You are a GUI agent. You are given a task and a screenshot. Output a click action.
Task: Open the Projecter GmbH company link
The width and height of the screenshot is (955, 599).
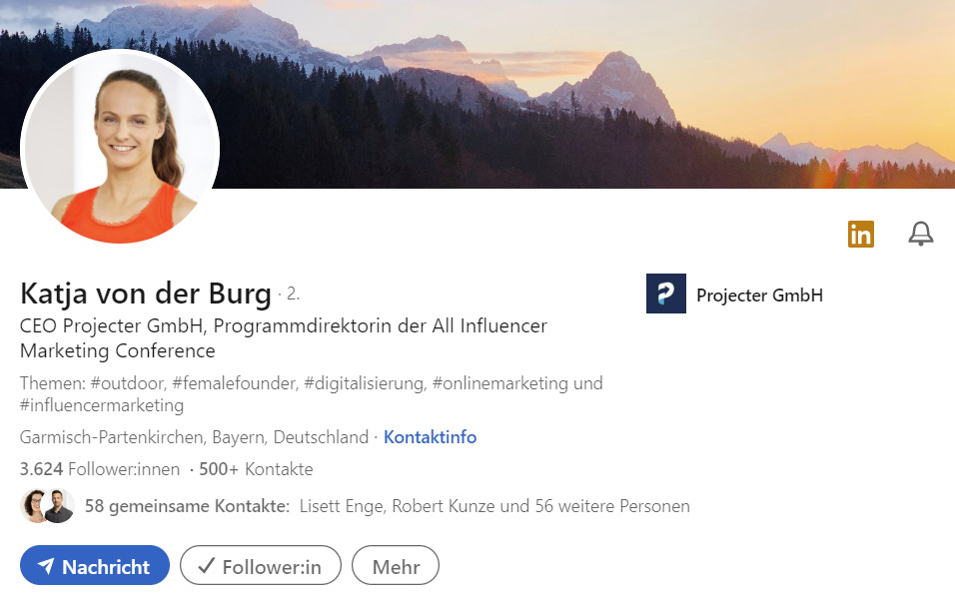point(759,296)
